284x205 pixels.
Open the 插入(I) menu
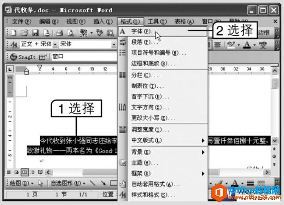[103, 21]
